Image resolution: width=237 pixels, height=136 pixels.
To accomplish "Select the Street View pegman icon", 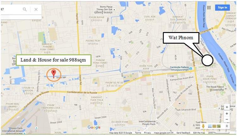I will [203, 126].
